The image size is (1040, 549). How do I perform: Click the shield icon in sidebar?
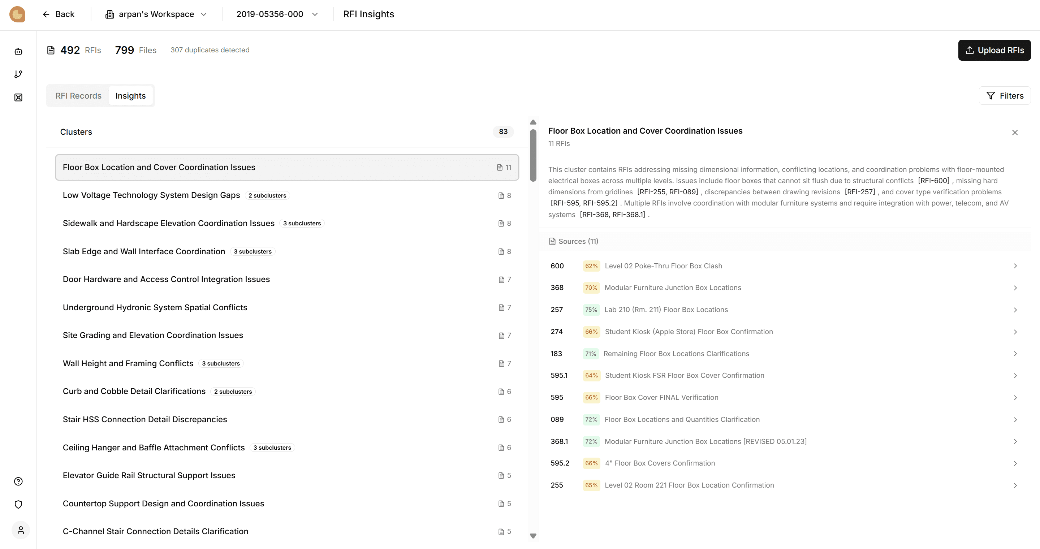click(x=18, y=504)
